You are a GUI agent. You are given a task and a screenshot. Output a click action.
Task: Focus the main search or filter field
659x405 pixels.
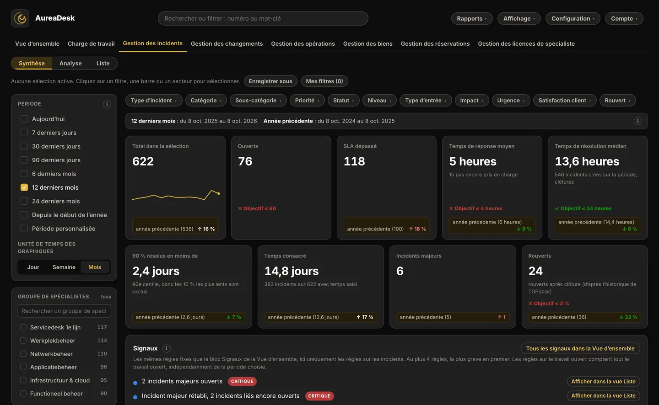263,19
